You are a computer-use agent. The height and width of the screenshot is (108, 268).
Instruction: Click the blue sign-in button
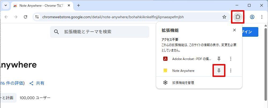(x=250, y=32)
